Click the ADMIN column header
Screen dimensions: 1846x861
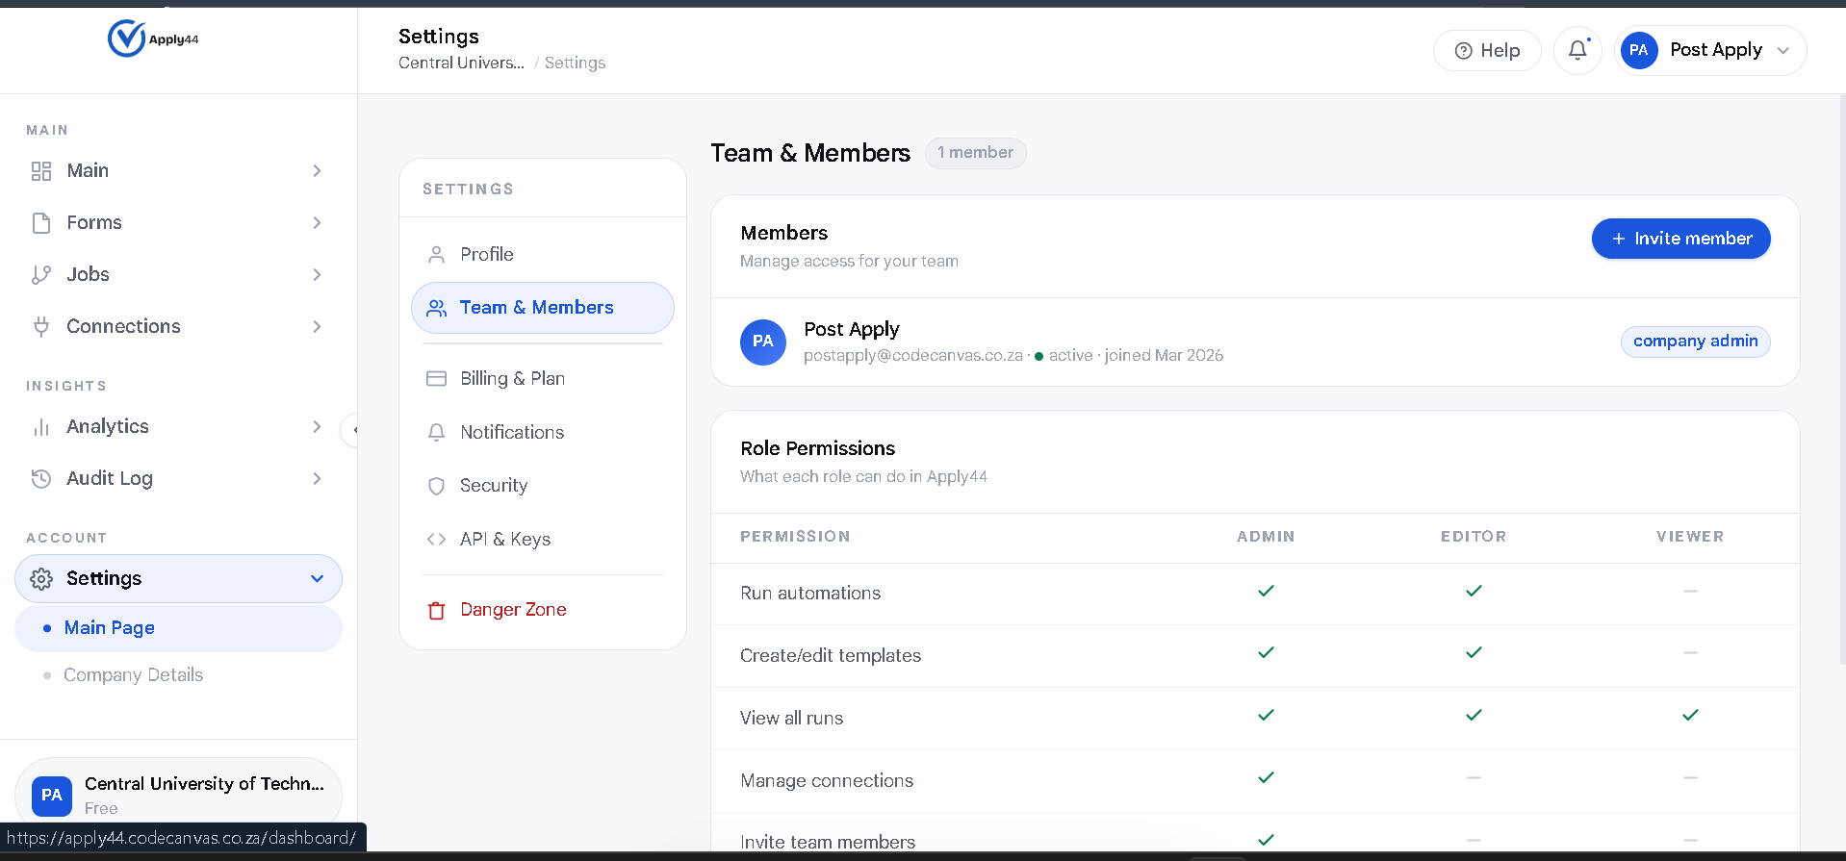tap(1266, 537)
